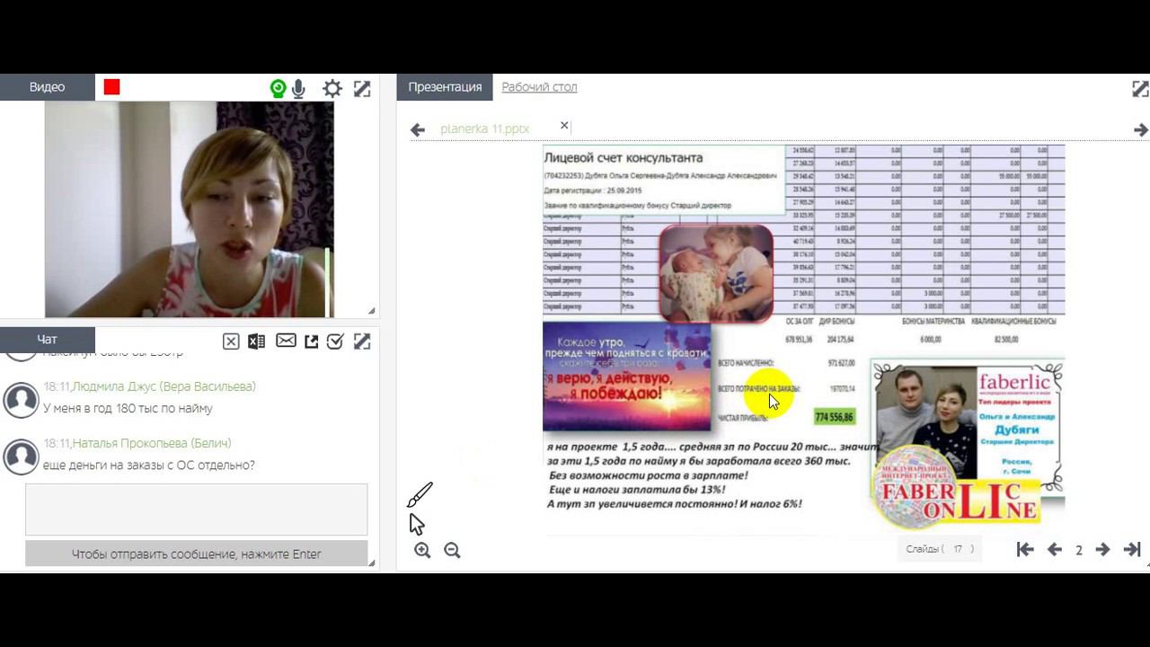Image resolution: width=1150 pixels, height=647 pixels.
Task: Zoom in on the slide
Action: (422, 551)
